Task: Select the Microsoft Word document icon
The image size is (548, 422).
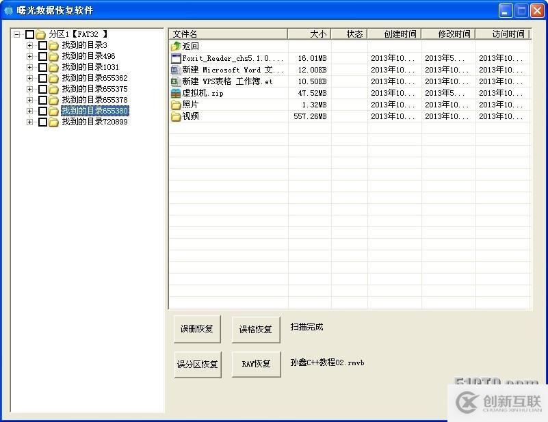Action: click(x=176, y=70)
